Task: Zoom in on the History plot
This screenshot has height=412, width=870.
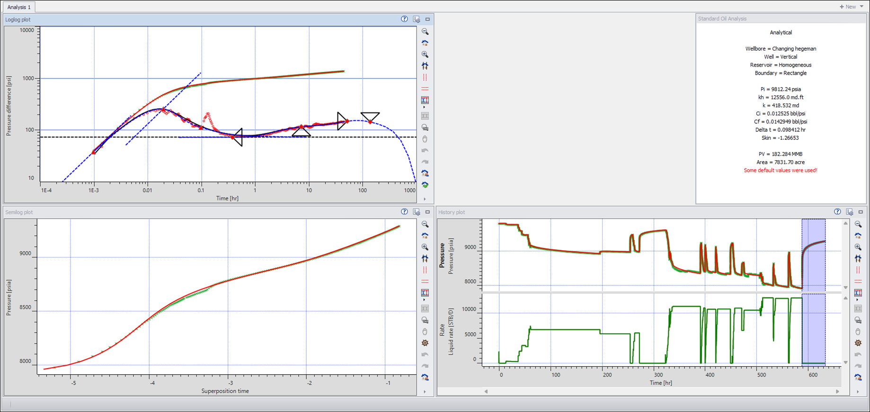Action: pos(858,247)
